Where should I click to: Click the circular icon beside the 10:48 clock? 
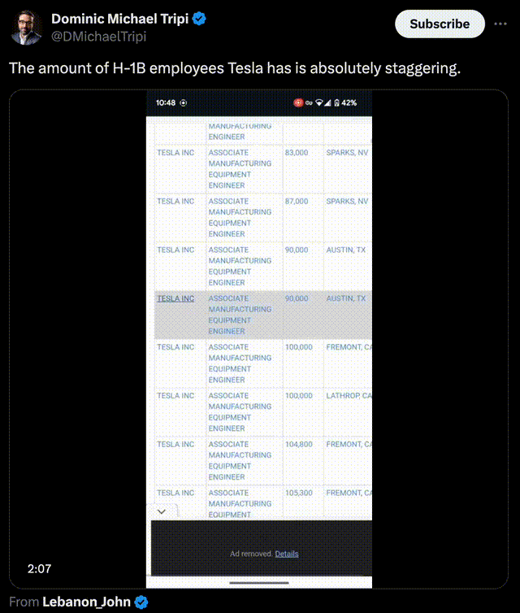pyautogui.click(x=183, y=103)
